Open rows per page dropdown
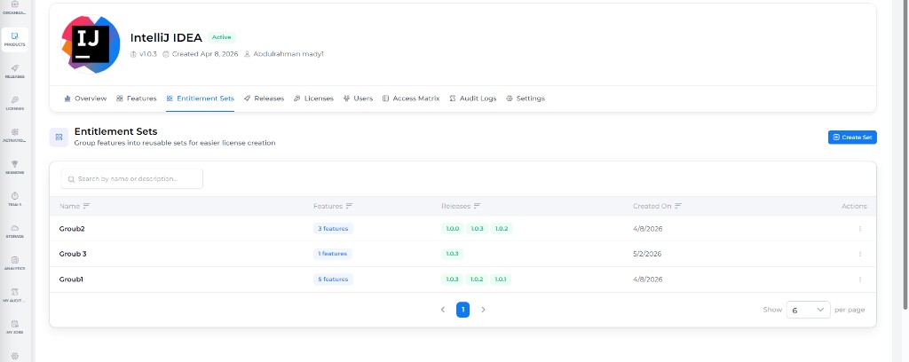The width and height of the screenshot is (909, 362). (808, 310)
